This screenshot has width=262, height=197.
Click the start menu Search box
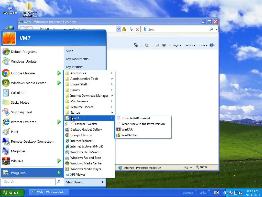(x=29, y=182)
